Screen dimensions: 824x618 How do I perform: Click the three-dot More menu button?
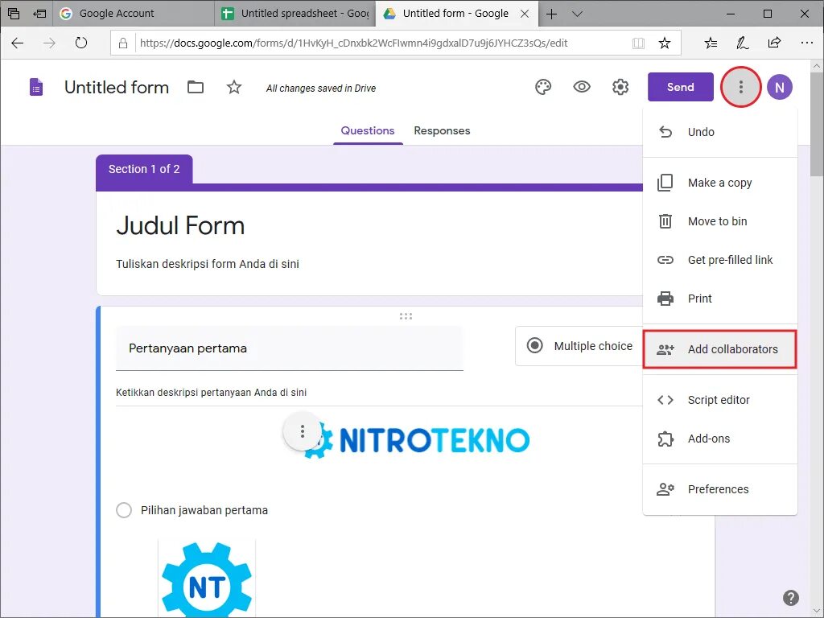pos(740,87)
